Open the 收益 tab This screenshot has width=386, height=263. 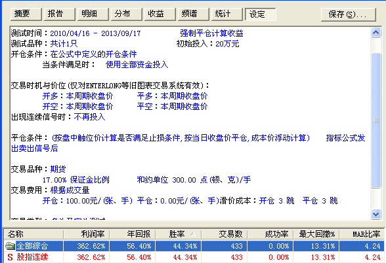point(160,14)
